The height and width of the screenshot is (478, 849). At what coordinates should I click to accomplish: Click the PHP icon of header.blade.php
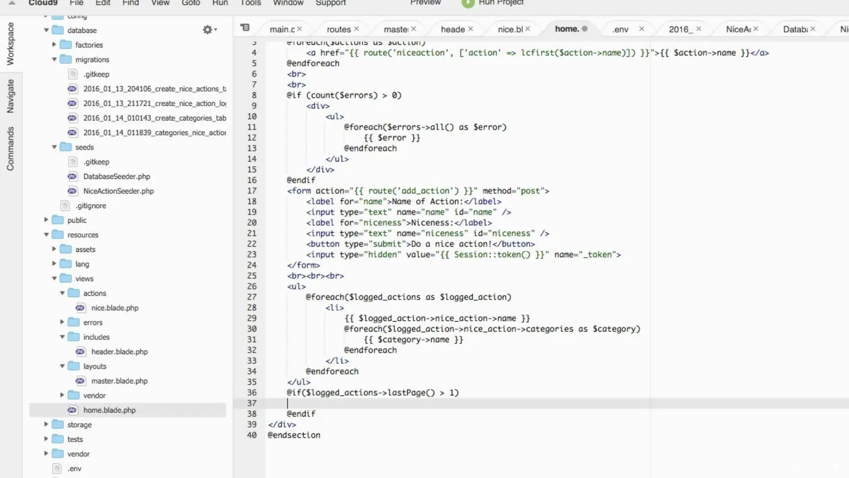click(x=80, y=351)
